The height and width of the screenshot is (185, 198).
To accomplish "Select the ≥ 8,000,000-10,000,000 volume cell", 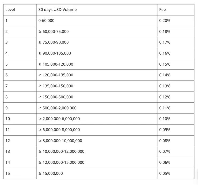I will [x=60, y=141].
